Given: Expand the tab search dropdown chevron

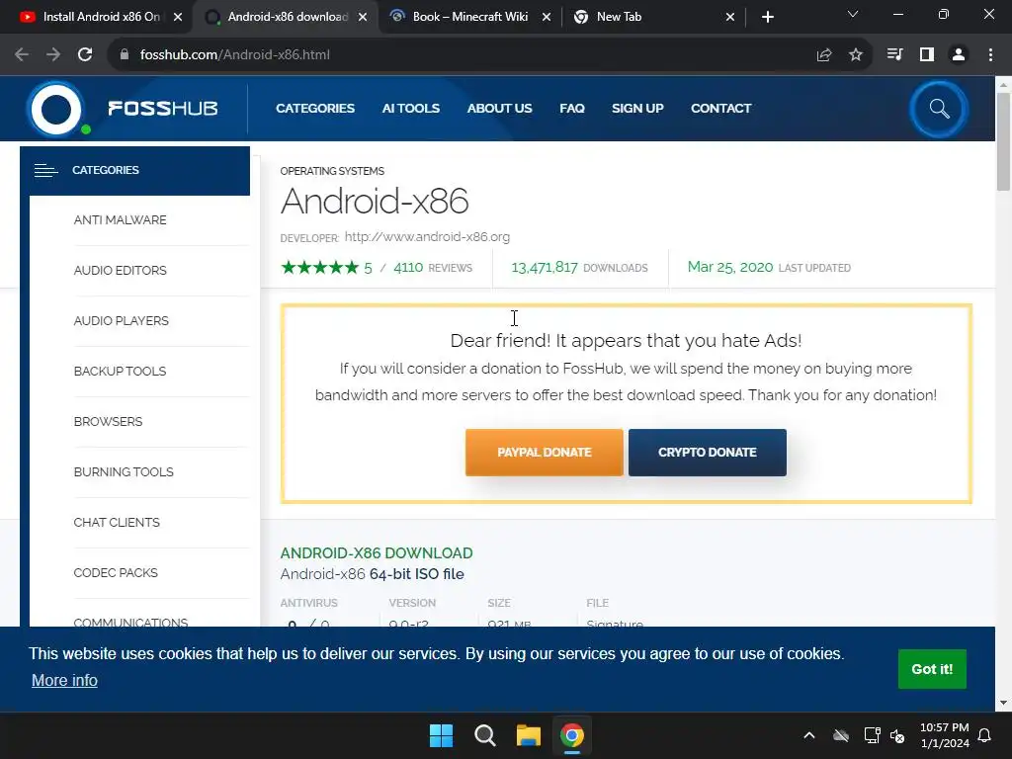Looking at the screenshot, I should coord(853,14).
